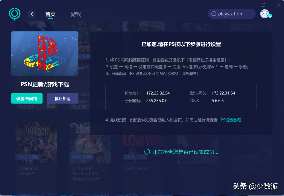The image size is (284, 196).
Task: Focus the playstation search field
Action: [x=232, y=14]
